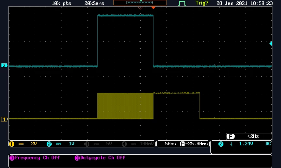Viewport: 281px width, 168px height.
Task: Click the falling edge trigger slope icon
Action: coord(231,144)
